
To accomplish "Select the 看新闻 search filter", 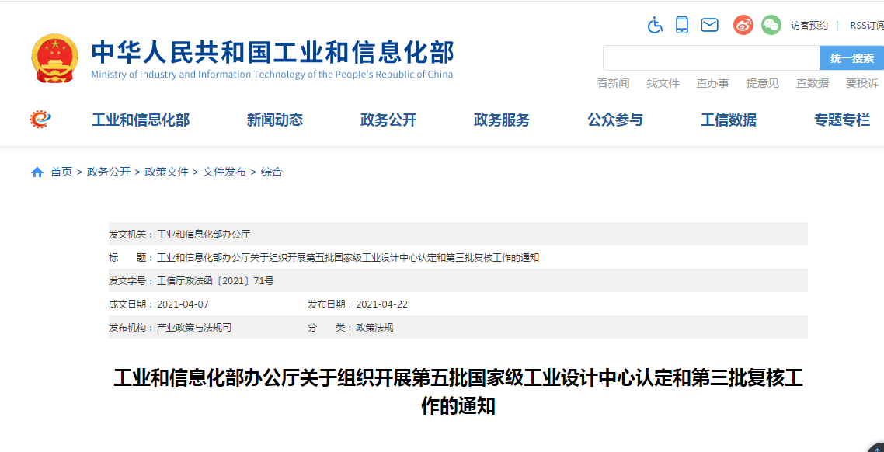I will click(x=613, y=83).
